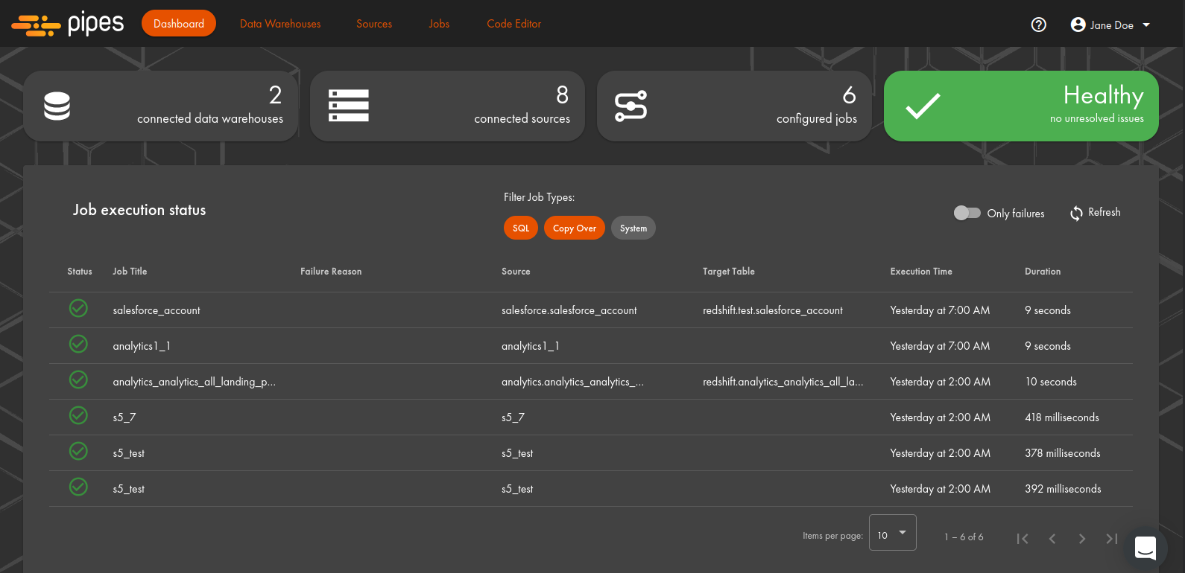Viewport: 1185px width, 573px height.
Task: Navigate to the Jobs tab
Action: [439, 24]
